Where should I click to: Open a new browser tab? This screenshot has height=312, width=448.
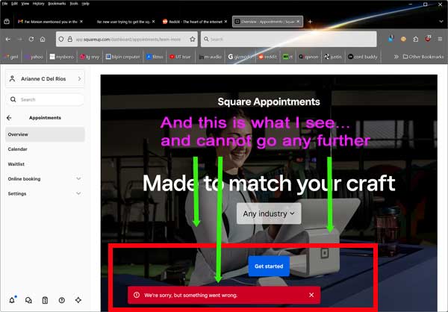(x=310, y=22)
